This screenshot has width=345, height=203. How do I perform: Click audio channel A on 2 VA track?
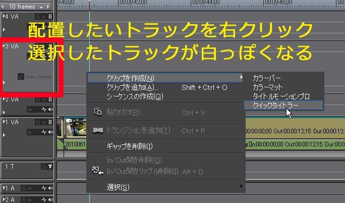pos(30,110)
